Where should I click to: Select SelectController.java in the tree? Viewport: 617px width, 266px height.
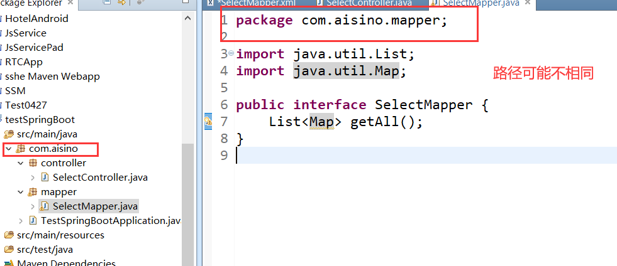(x=100, y=178)
